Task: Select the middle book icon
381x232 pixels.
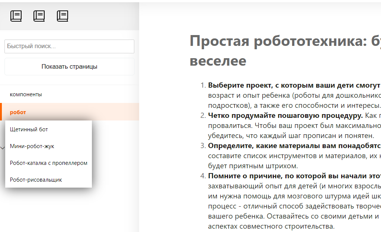Action: click(x=39, y=16)
